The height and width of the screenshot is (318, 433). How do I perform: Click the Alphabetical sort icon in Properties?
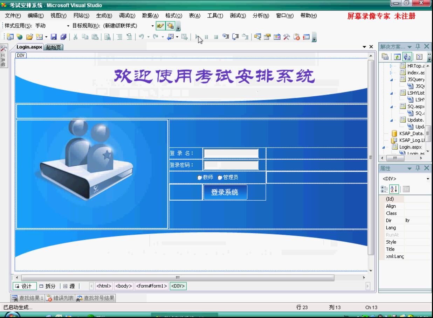pos(394,189)
